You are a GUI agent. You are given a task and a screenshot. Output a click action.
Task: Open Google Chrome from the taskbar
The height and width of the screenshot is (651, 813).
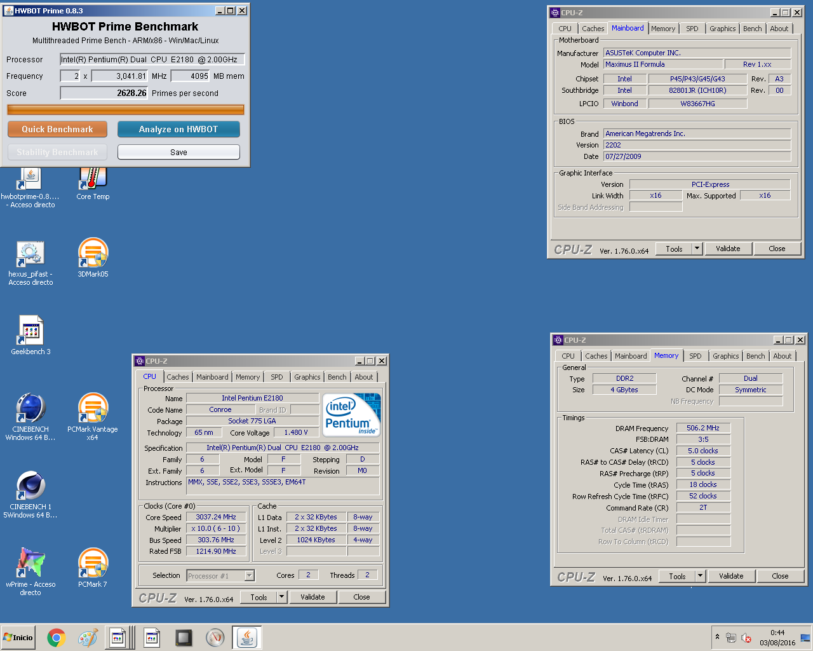pyautogui.click(x=57, y=638)
